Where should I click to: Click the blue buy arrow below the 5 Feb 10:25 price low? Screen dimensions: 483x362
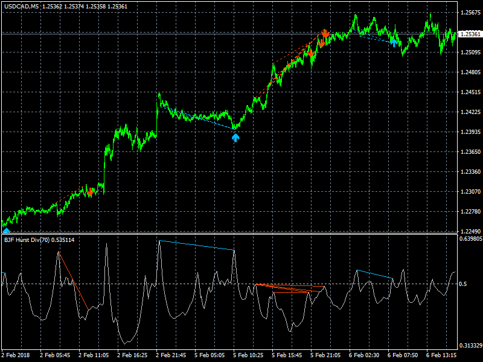tap(235, 138)
